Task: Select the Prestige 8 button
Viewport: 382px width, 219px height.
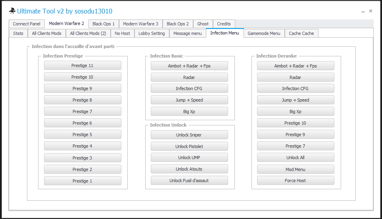Action: pyautogui.click(x=83, y=100)
